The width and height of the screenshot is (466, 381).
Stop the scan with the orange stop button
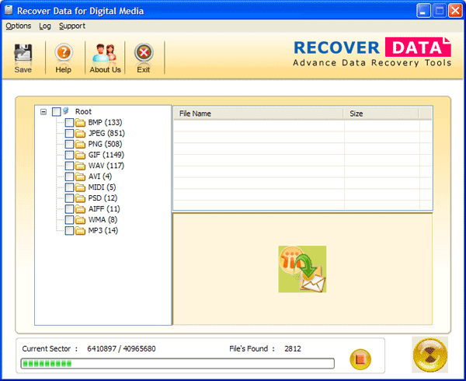pyautogui.click(x=360, y=358)
